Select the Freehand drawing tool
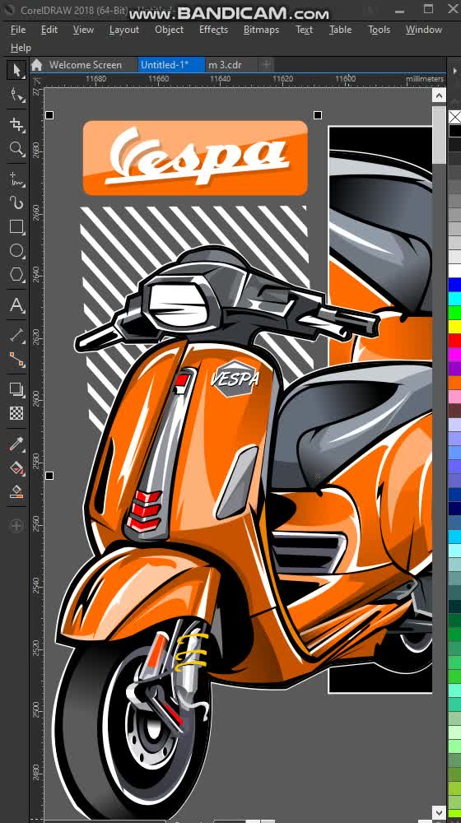This screenshot has height=823, width=461. [x=16, y=179]
